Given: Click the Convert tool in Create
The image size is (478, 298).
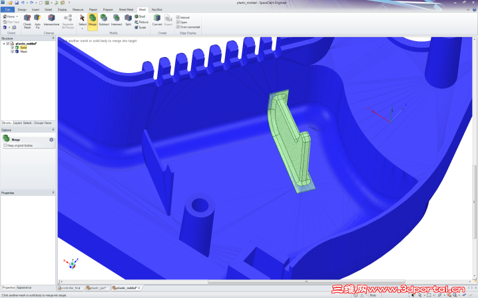Looking at the screenshot, I should coord(157,20).
